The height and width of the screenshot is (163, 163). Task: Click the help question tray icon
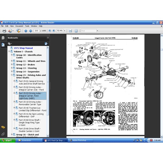tap(141, 140)
